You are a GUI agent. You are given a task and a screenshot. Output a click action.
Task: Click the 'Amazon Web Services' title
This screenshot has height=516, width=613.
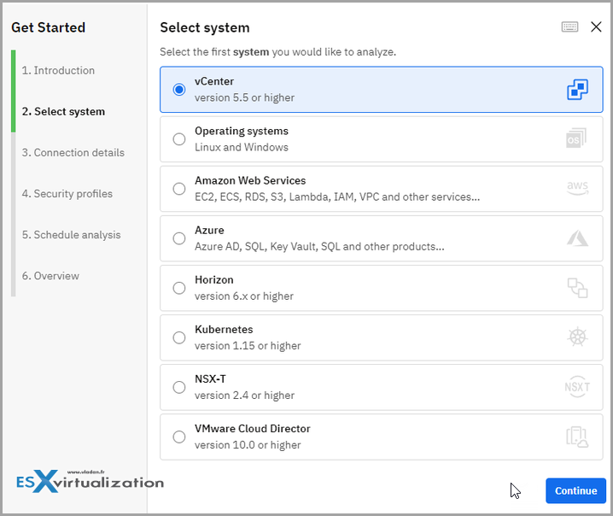click(250, 181)
